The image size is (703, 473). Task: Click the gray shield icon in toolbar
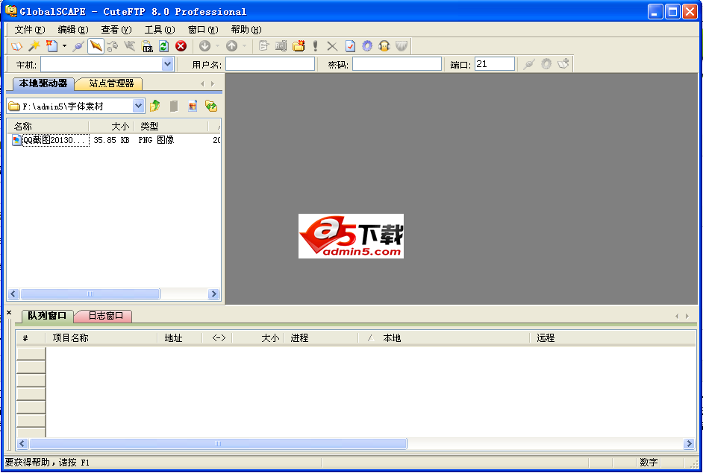coord(402,46)
